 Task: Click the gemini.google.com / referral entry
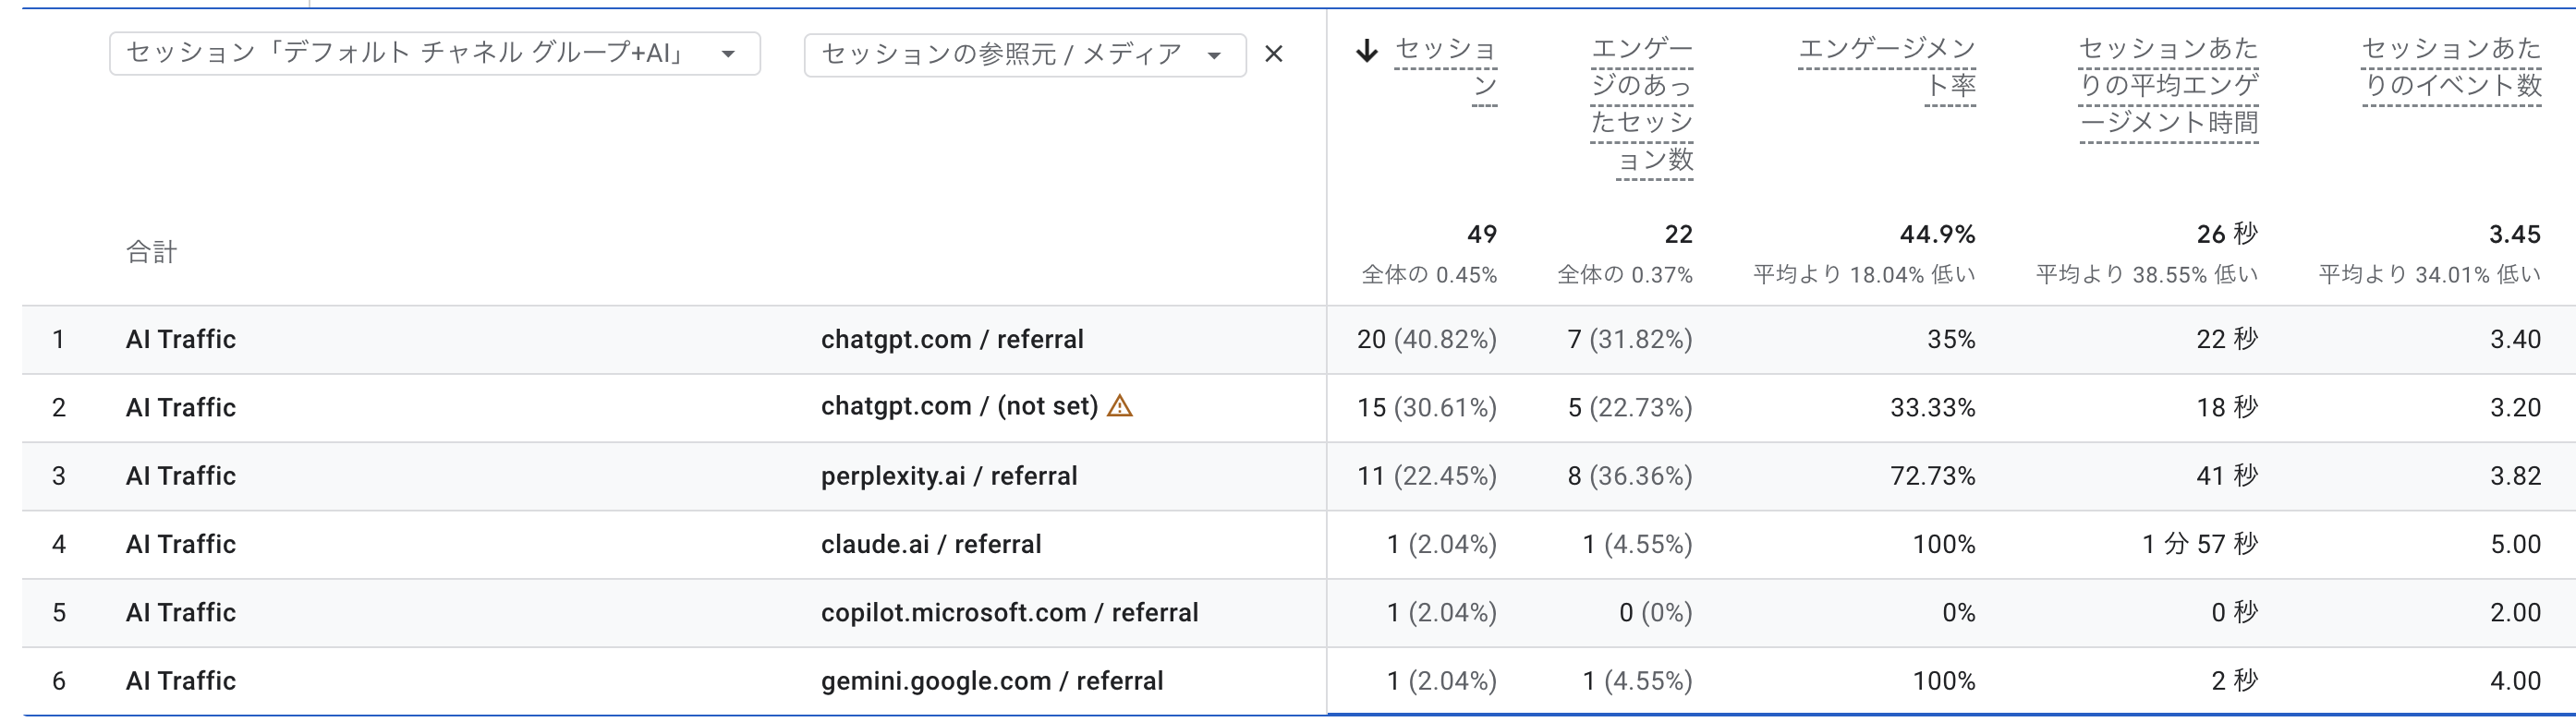tap(991, 681)
